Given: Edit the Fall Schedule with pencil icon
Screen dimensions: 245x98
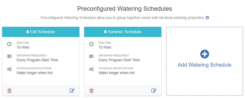Looking at the screenshot, I should pyautogui.click(x=72, y=91).
